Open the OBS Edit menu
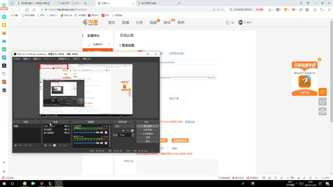Viewport: 333px width, 187px height. point(27,59)
